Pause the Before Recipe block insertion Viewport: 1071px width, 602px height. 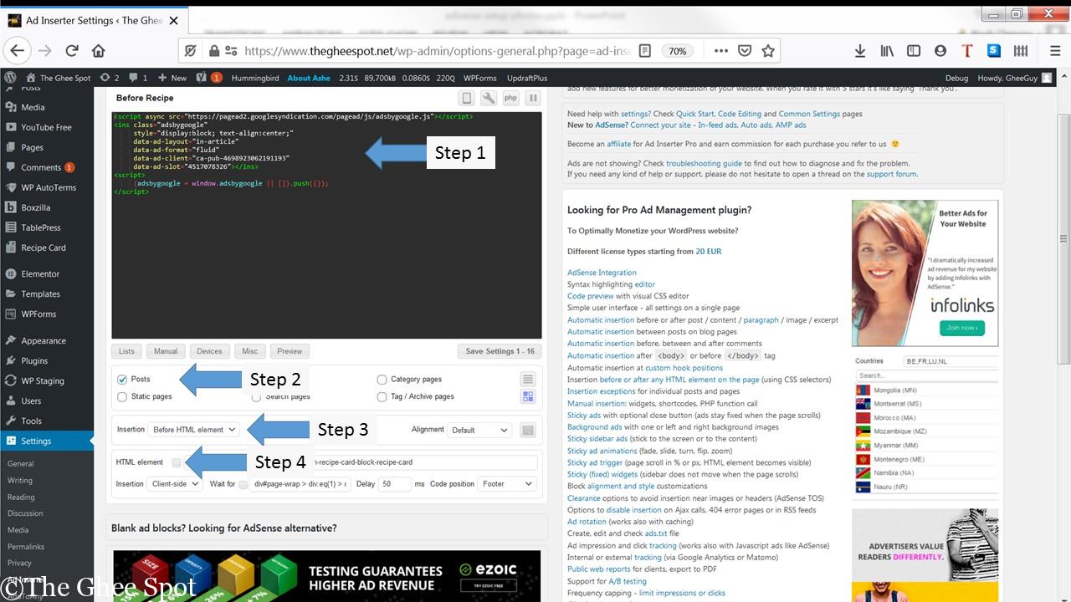coord(532,99)
